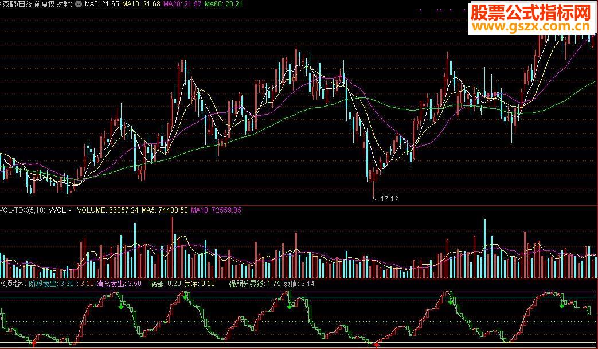The height and width of the screenshot is (349, 598).
Task: Click the 阶段卖出: 3.20 : 3.50 label
Action: click(61, 284)
